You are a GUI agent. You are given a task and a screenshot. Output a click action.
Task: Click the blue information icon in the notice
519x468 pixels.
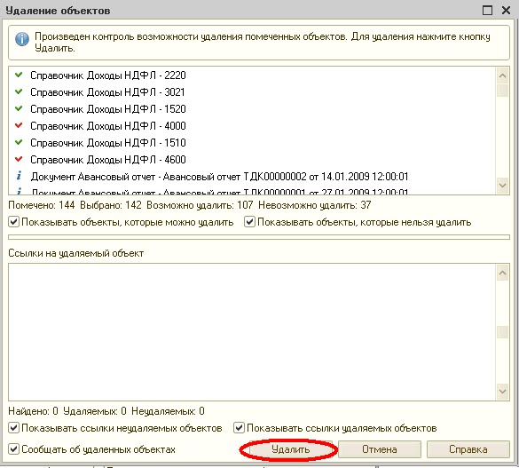(x=22, y=39)
